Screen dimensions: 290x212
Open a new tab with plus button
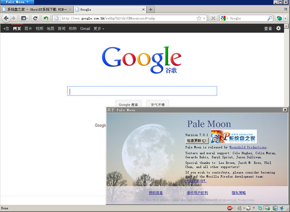151,9
